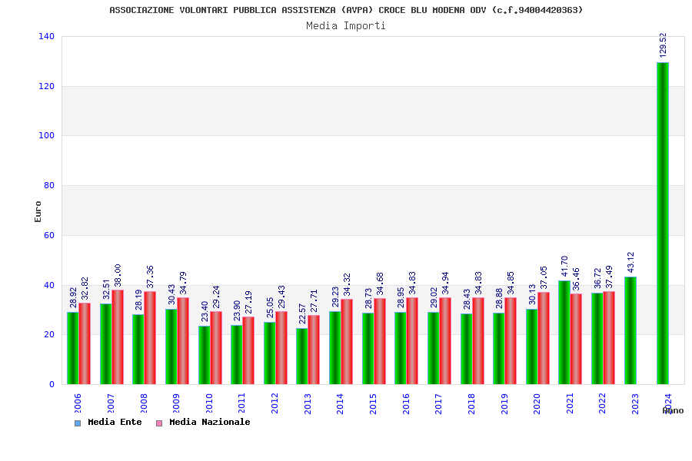Click the Media Nazionale legend label
692x461 pixels.
tap(209, 422)
